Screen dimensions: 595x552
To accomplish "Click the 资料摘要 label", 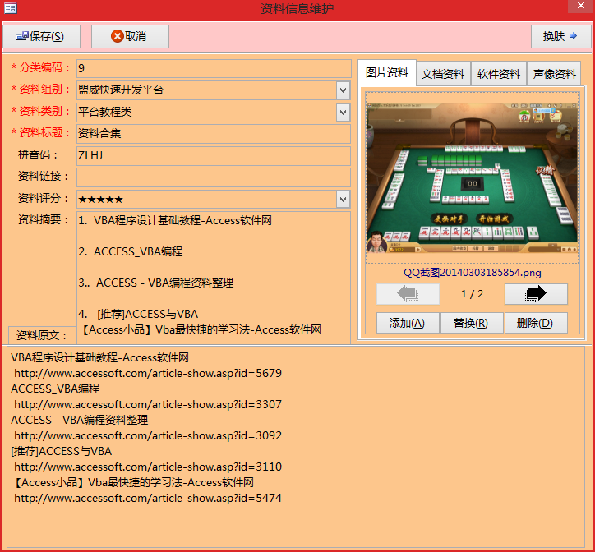I will pos(43,219).
